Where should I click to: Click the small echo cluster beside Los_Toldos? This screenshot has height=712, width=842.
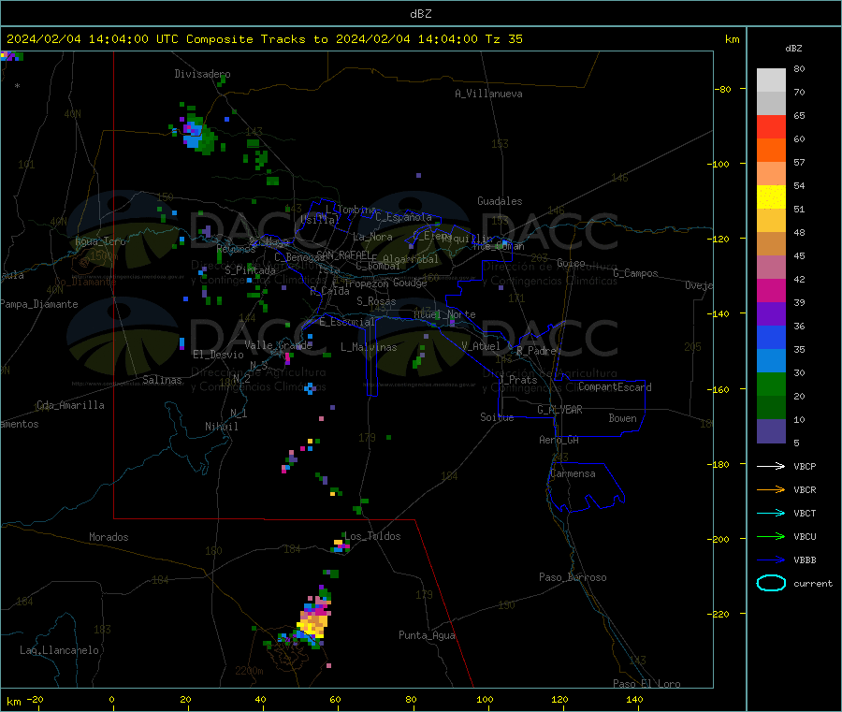pyautogui.click(x=341, y=546)
